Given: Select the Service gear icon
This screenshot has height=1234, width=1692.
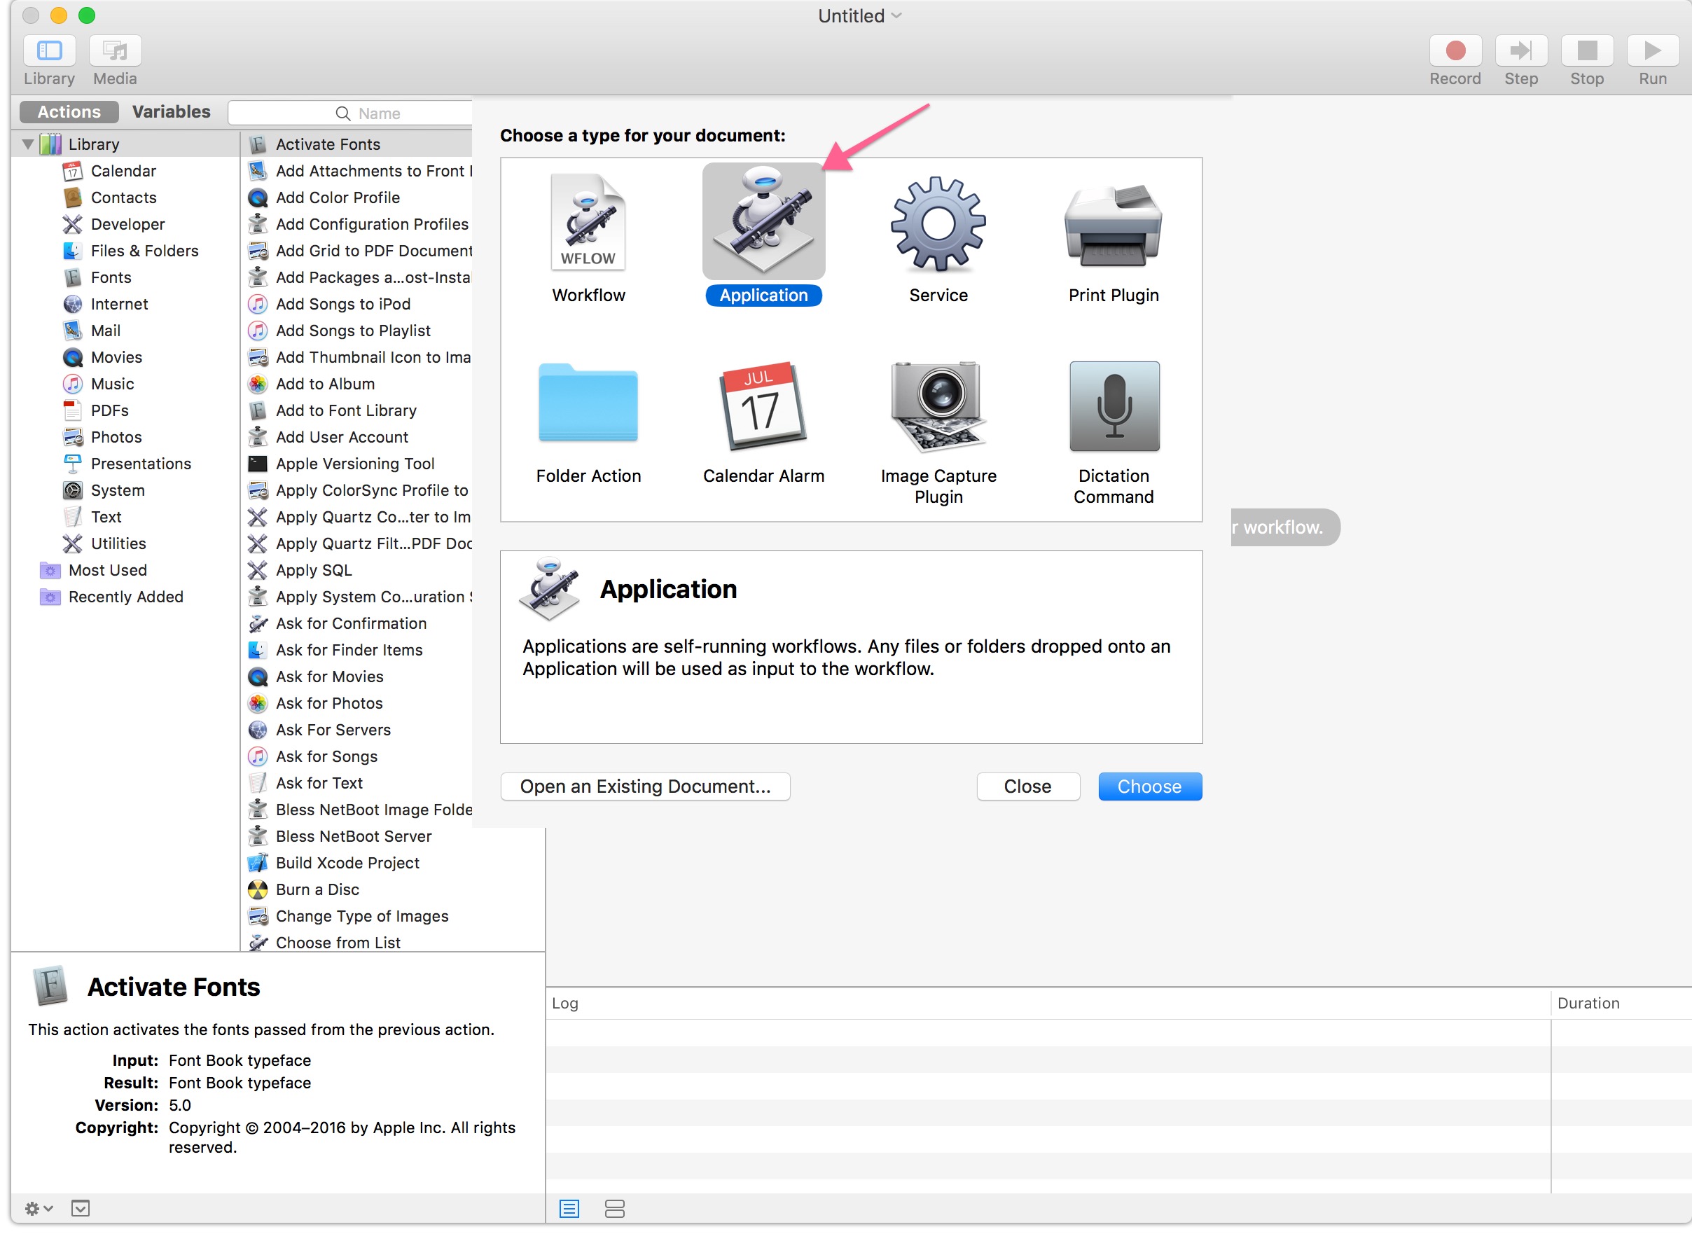Looking at the screenshot, I should point(938,223).
